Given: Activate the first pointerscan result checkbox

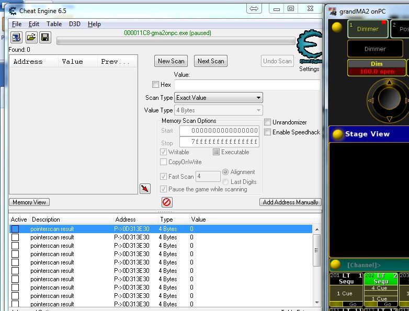Looking at the screenshot, I should [15, 228].
